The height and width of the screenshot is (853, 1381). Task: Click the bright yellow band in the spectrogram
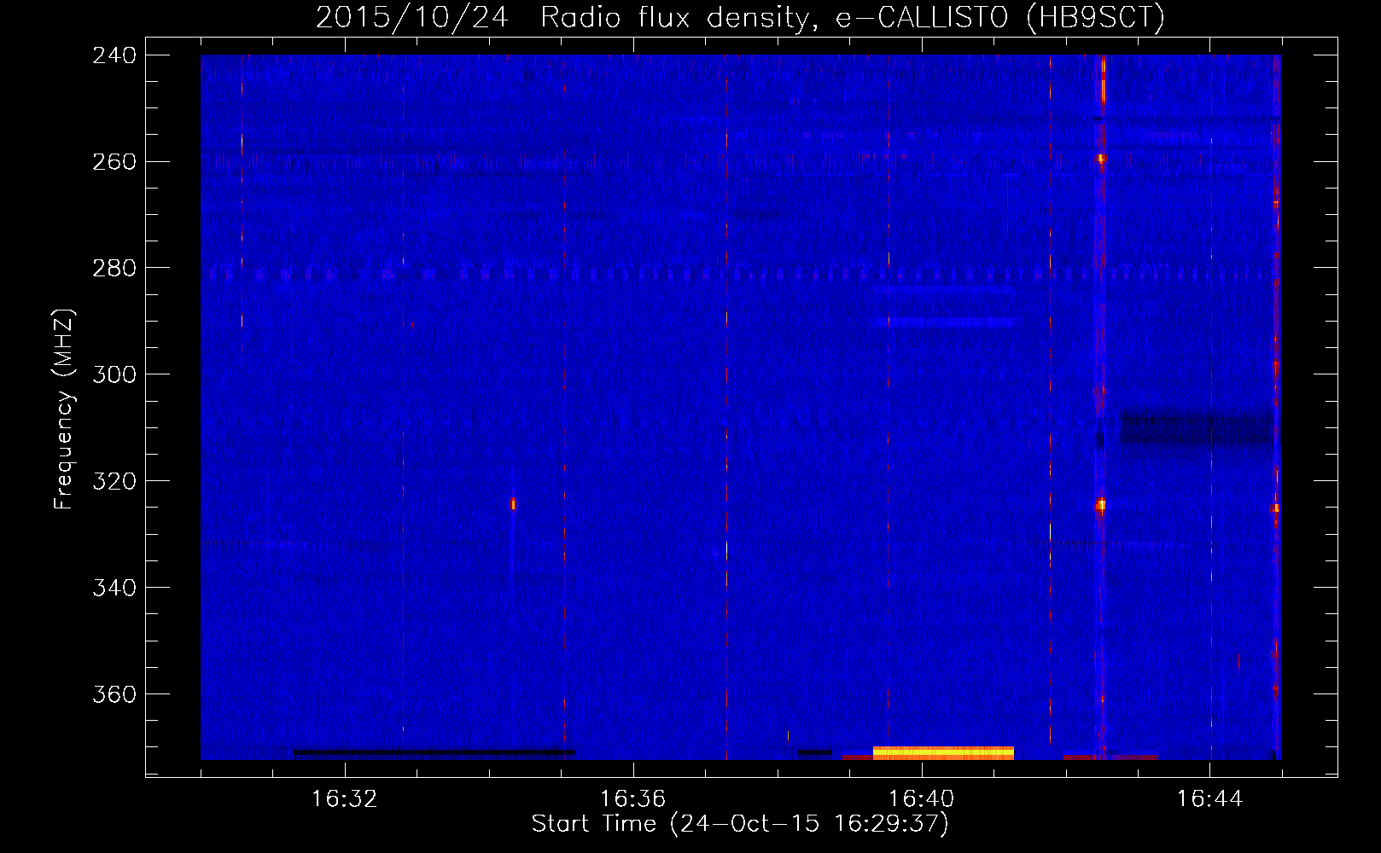[943, 752]
